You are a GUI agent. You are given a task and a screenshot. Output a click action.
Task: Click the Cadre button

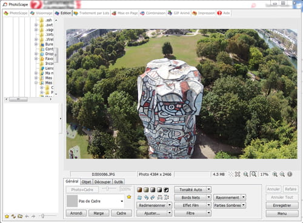(x=121, y=213)
